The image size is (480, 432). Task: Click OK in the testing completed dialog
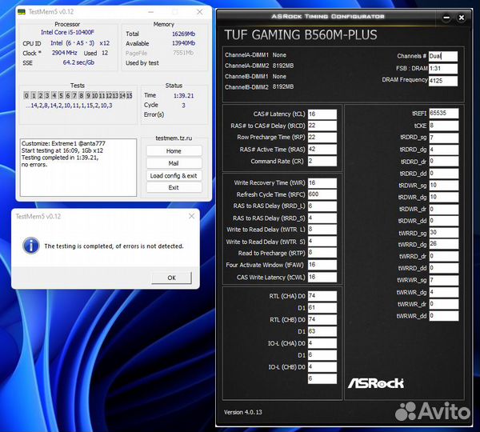pyautogui.click(x=171, y=278)
